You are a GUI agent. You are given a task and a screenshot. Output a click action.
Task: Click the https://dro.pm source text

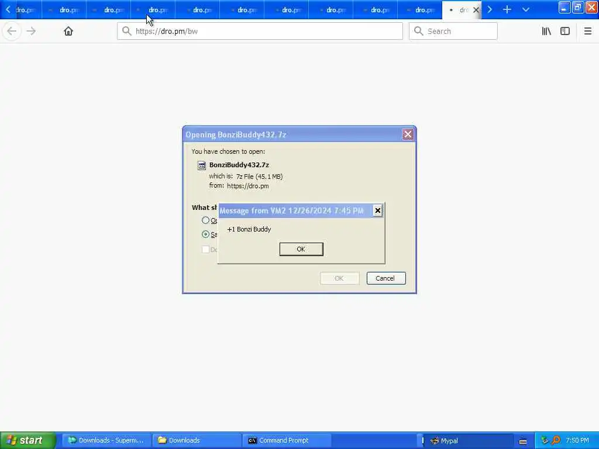(x=247, y=186)
